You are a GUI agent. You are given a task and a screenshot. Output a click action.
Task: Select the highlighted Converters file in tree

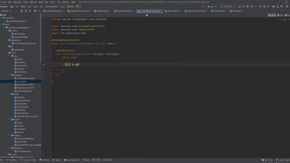point(20,81)
